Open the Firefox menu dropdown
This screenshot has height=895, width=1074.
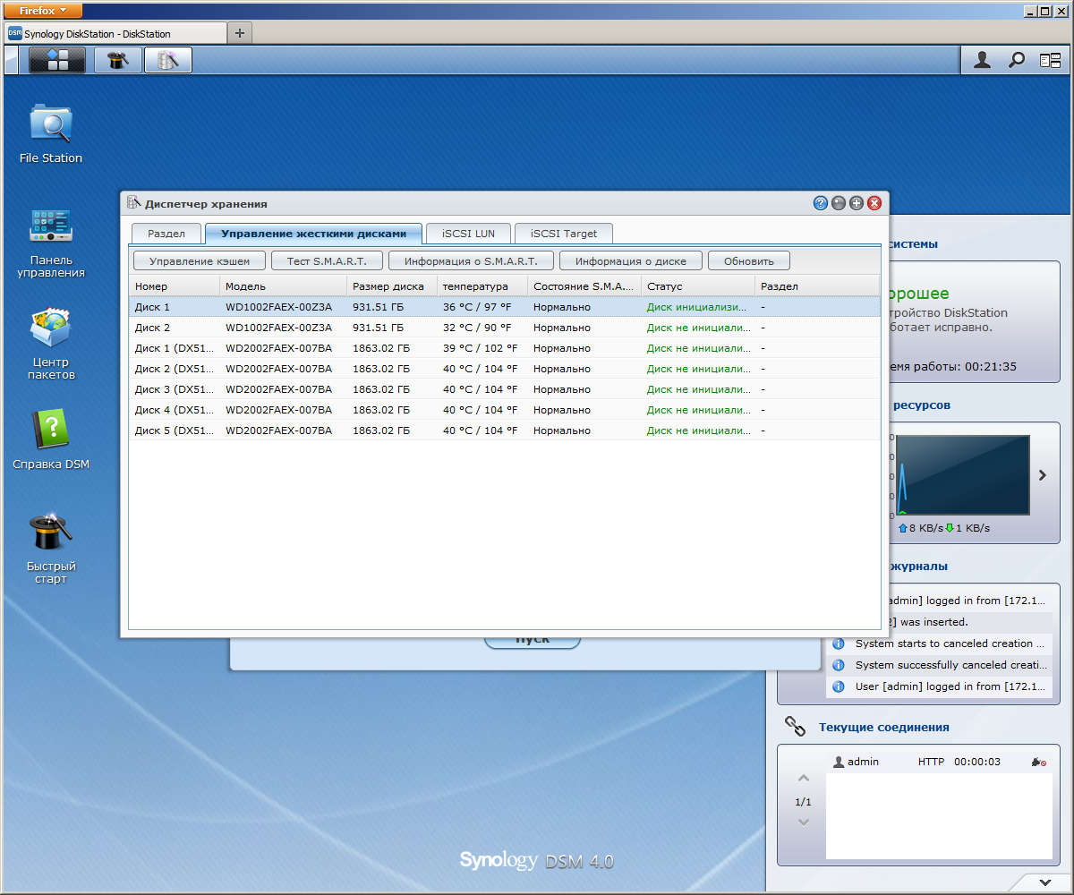(x=43, y=11)
